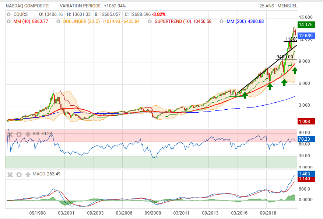323x219 pixels.
Task: Click the 30.00 RSI axis label
Action: tap(304, 156)
